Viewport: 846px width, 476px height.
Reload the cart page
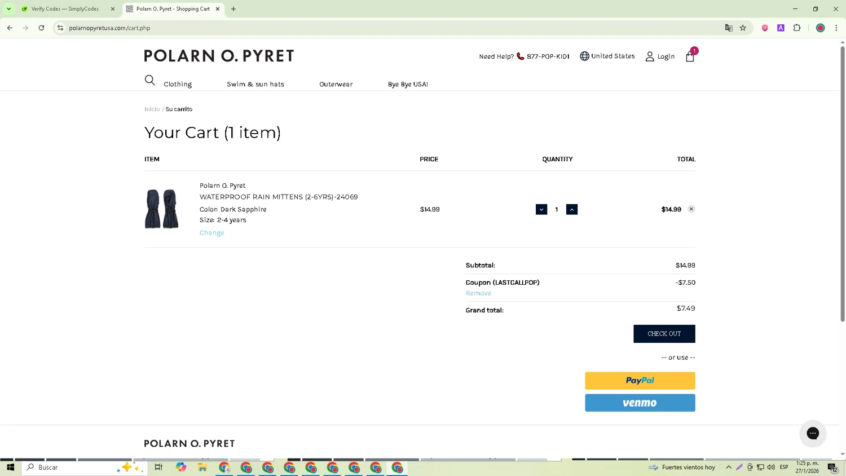(x=41, y=28)
